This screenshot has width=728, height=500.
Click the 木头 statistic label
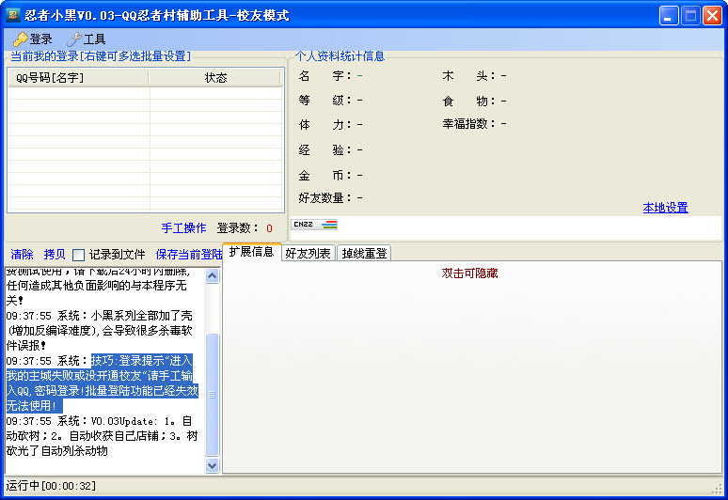tap(468, 76)
